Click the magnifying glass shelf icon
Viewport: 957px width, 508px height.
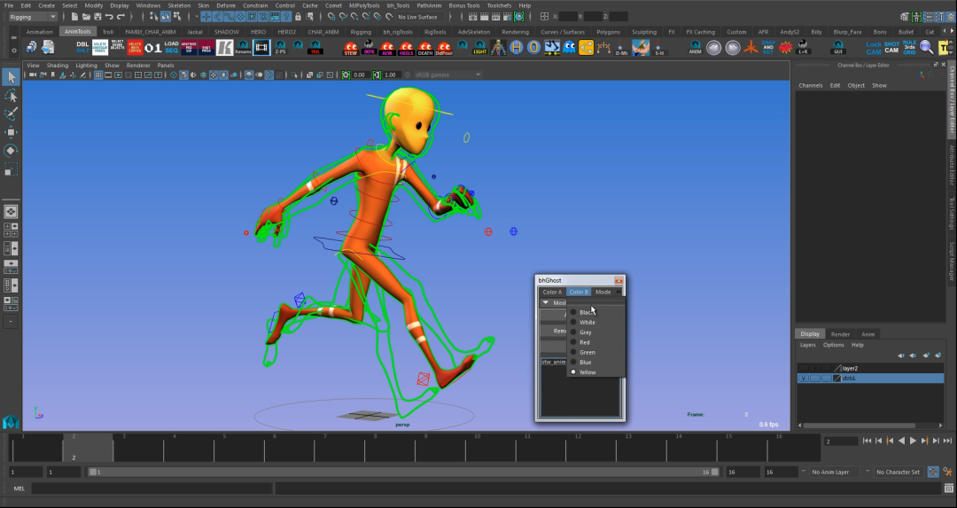tap(926, 47)
